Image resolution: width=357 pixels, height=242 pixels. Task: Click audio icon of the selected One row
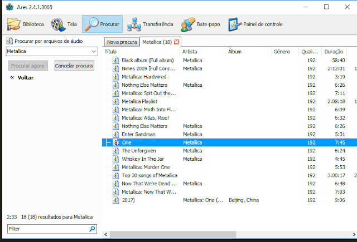click(116, 142)
